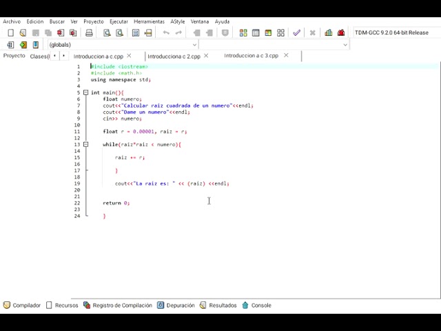Stop execution with the X icon
Screen dimensions: 441x331
point(312,32)
